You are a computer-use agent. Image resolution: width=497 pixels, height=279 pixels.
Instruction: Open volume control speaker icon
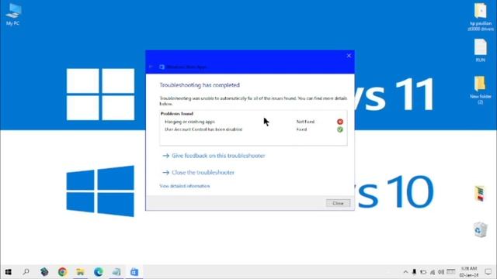coord(441,272)
